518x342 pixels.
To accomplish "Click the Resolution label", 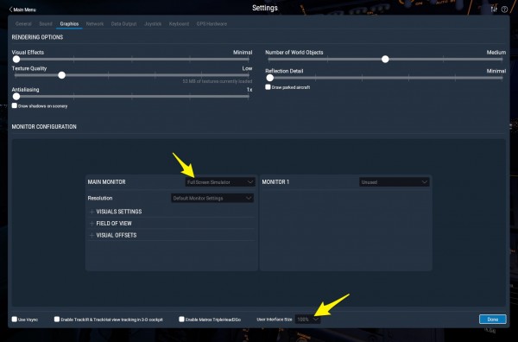I will coord(100,199).
